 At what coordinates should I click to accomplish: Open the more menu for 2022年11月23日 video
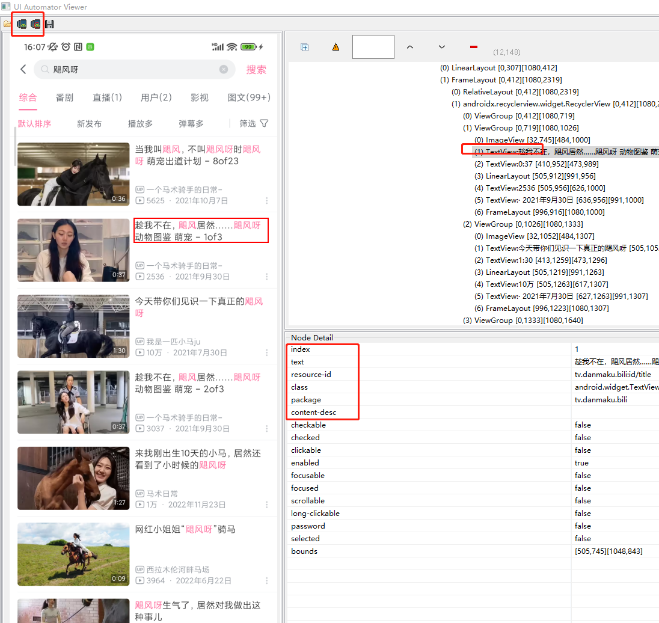[x=266, y=505]
